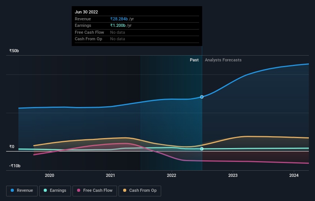
Task: Click the Earnings row label in tooltip
Action: coord(83,25)
